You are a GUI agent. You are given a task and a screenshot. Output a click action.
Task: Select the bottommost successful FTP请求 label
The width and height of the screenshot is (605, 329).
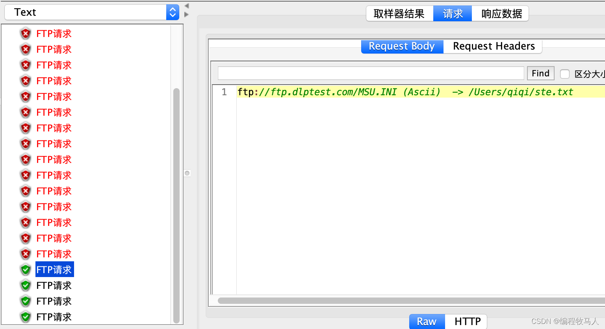click(54, 317)
